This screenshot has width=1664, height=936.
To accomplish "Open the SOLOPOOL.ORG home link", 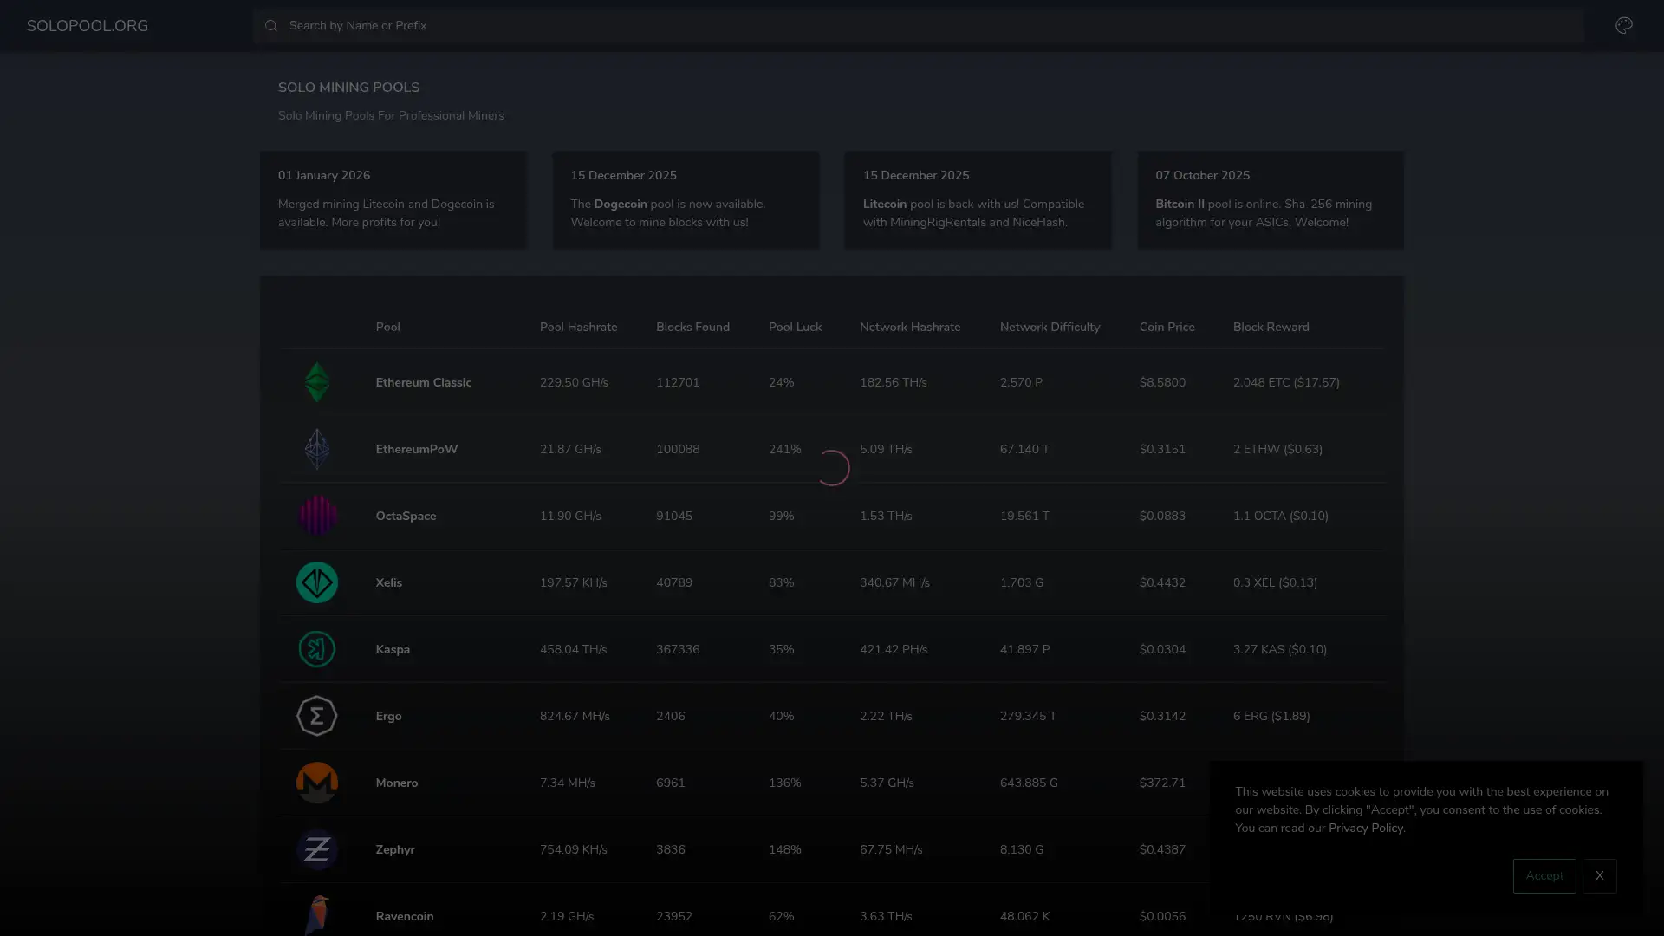I will (x=87, y=25).
